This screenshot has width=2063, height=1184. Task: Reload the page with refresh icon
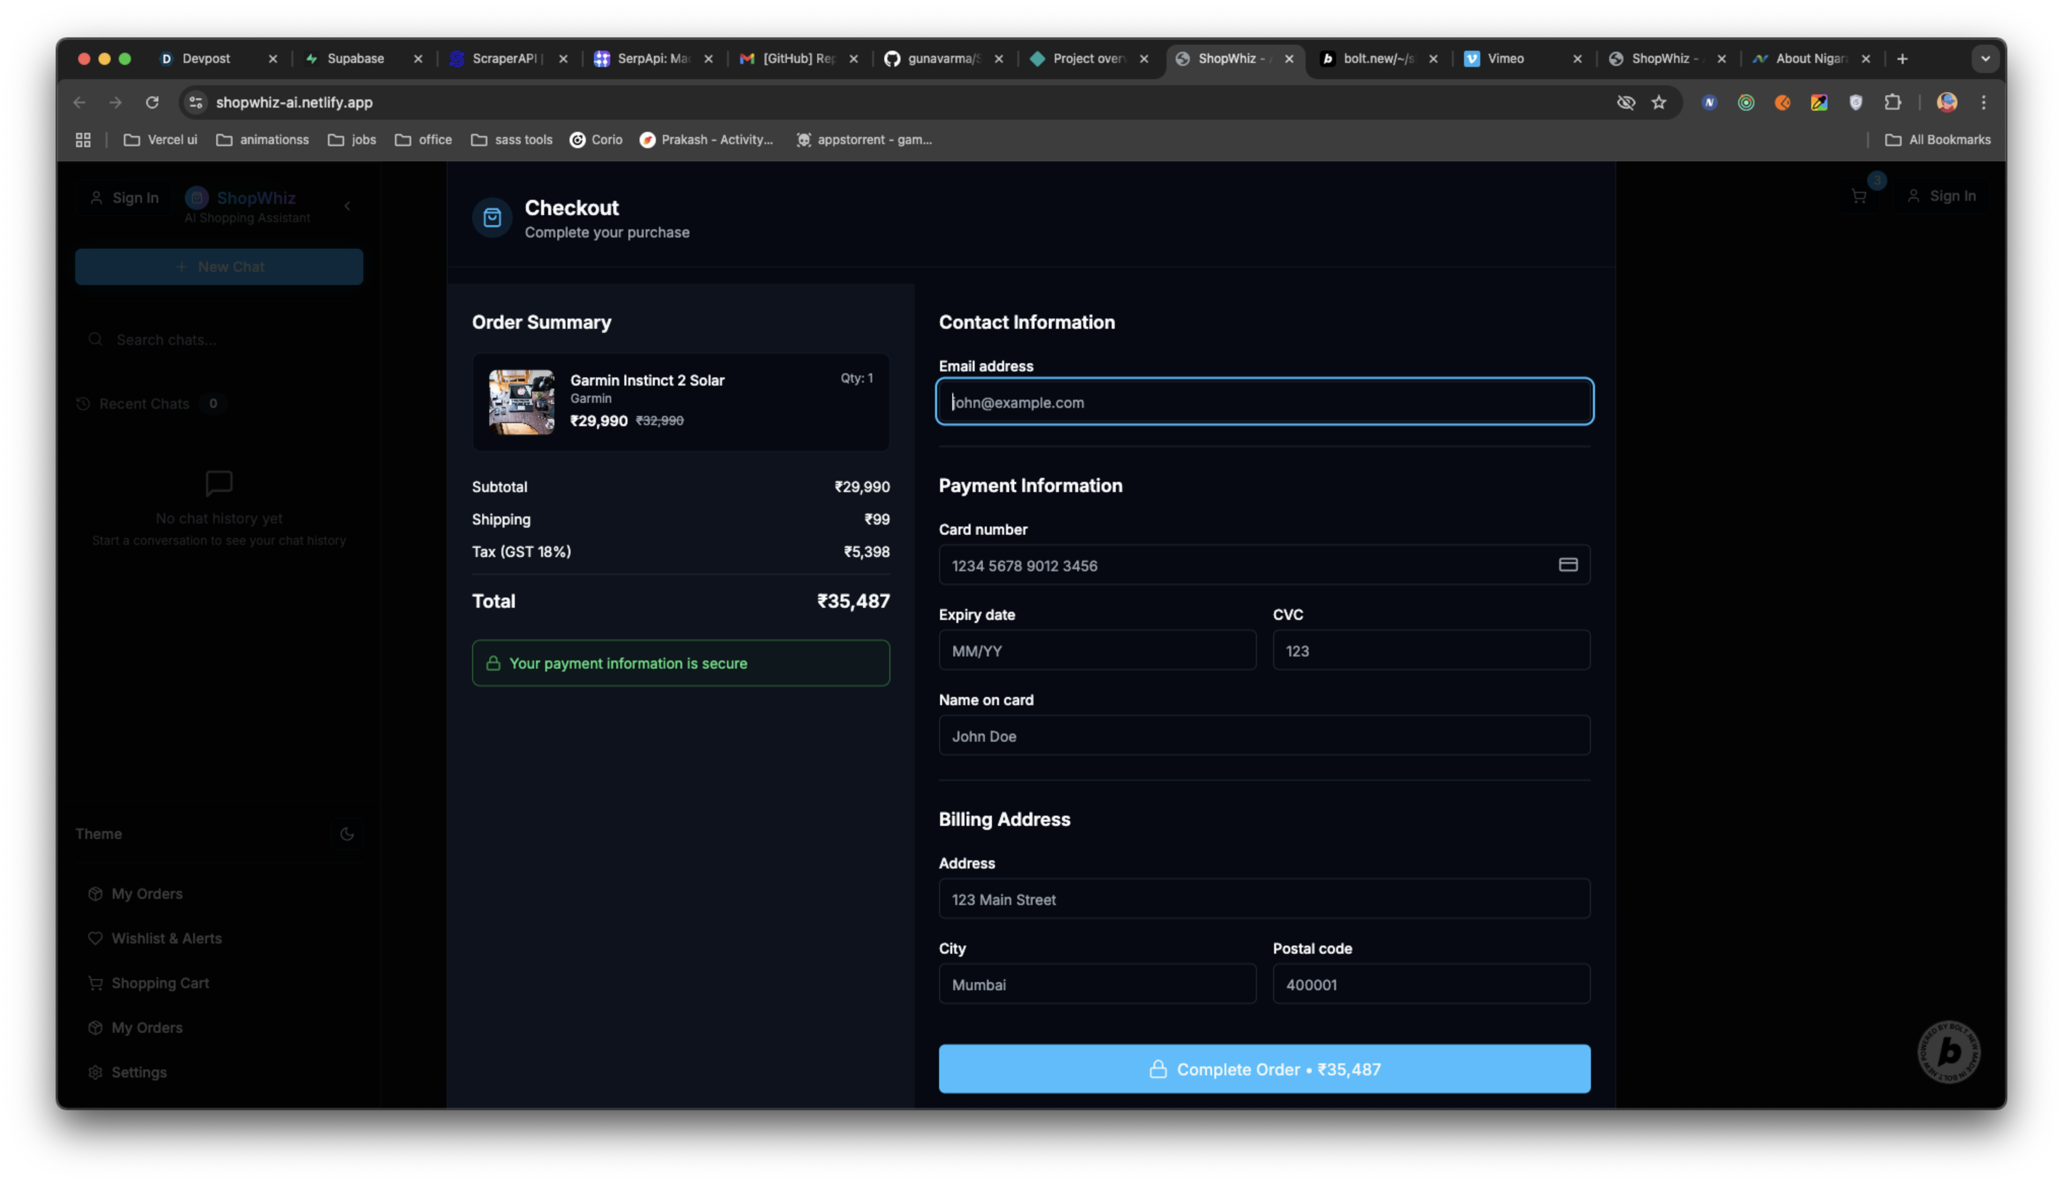(x=152, y=102)
